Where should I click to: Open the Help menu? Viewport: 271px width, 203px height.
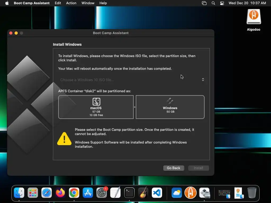pos(103,3)
